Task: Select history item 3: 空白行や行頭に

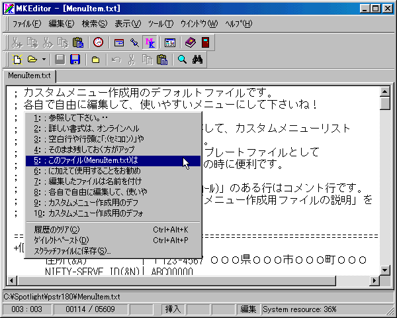Action: (113, 139)
